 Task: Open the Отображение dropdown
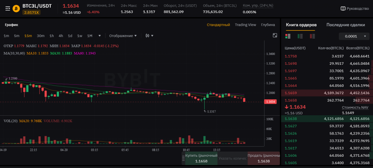tap(123, 36)
